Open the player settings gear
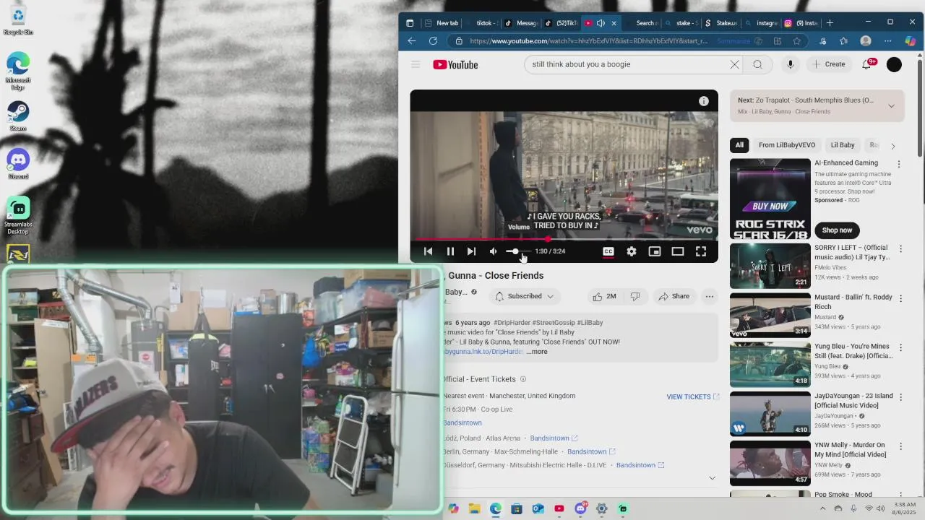 [x=632, y=251]
